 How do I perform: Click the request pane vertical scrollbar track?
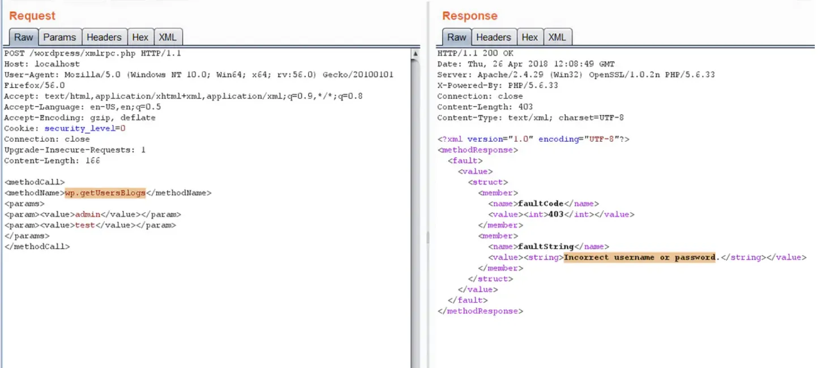(x=415, y=215)
